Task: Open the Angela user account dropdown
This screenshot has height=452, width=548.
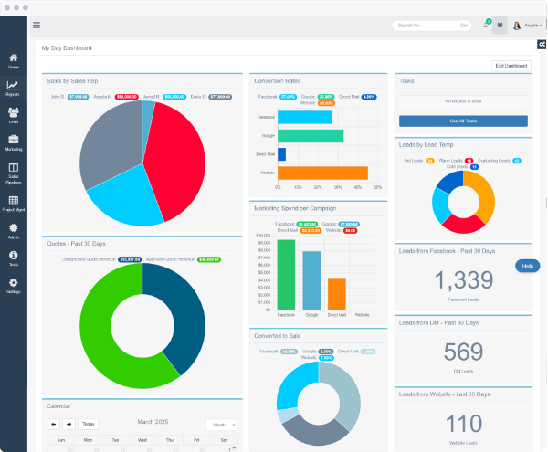Action: (528, 26)
